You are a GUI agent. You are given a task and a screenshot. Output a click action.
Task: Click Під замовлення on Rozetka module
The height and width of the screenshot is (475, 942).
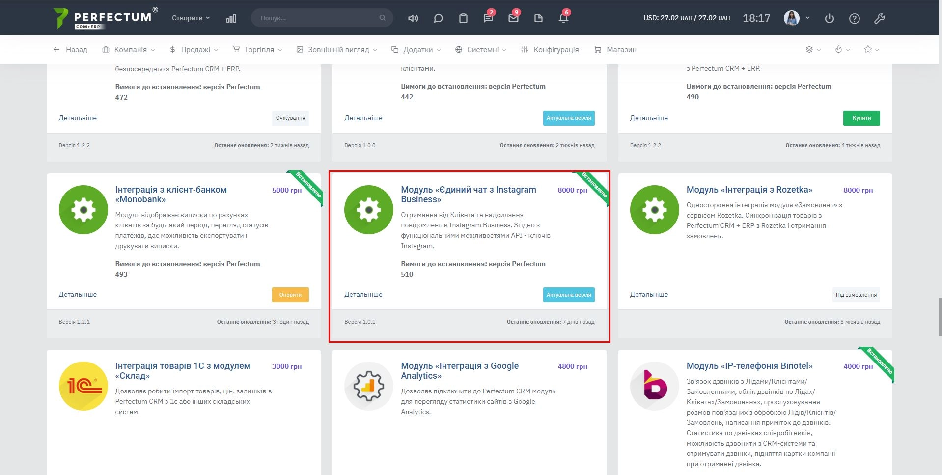coord(856,295)
